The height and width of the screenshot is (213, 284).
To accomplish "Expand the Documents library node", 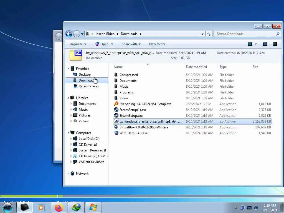I will tap(71, 104).
